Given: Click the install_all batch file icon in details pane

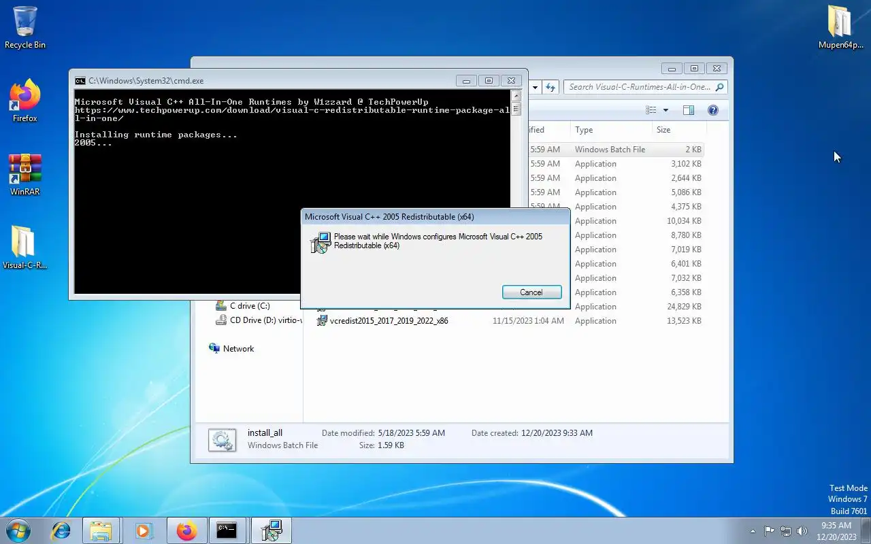Looking at the screenshot, I should coord(223,440).
